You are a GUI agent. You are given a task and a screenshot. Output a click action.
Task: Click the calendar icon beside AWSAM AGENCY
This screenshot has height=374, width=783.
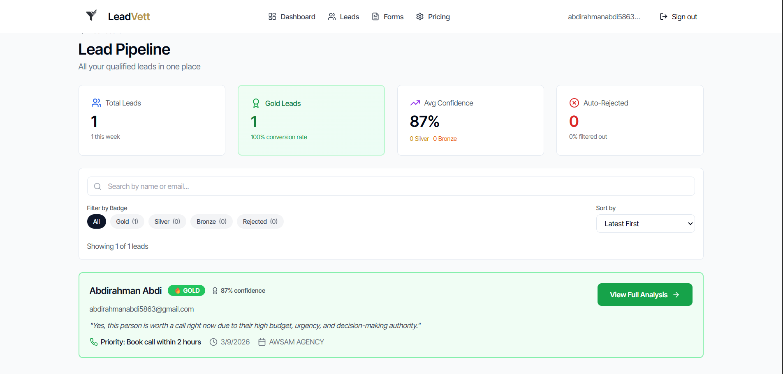pyautogui.click(x=262, y=342)
